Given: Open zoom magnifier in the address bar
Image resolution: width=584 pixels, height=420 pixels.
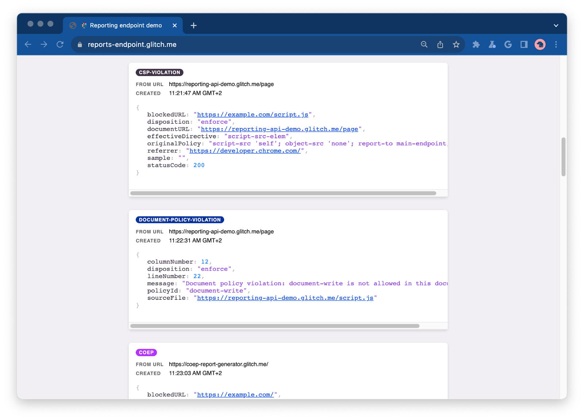Looking at the screenshot, I should (424, 44).
